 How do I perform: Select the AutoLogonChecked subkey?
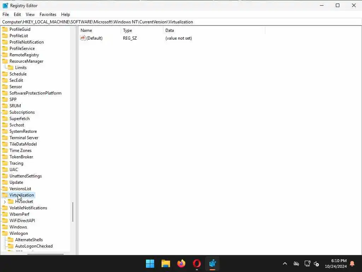pos(34,246)
